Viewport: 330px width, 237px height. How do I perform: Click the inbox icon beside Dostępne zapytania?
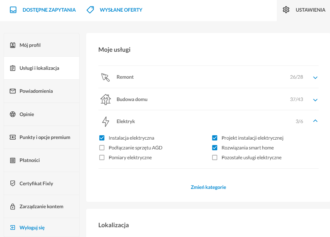pos(13,10)
